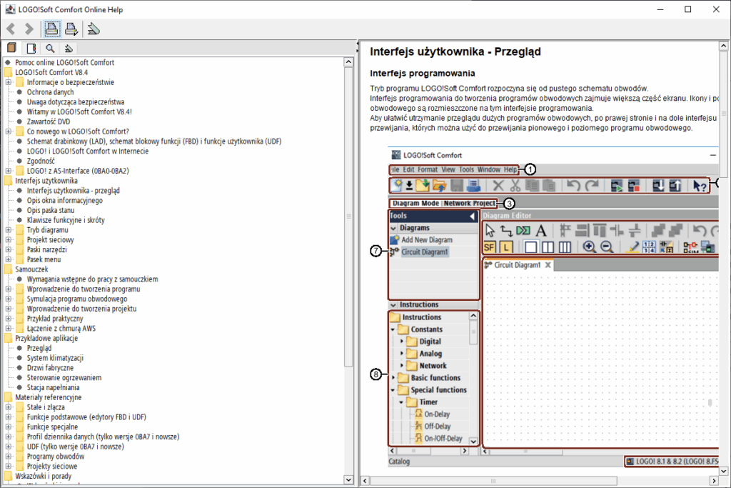731x488 pixels.
Task: Open the Opis okna informacyjnego topic
Action: [x=65, y=200]
